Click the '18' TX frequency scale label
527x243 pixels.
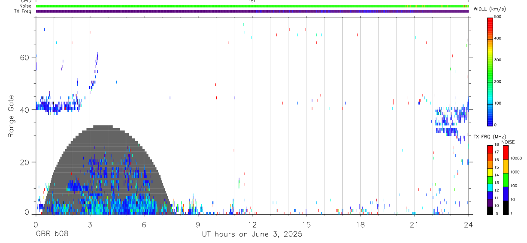pyautogui.click(x=496, y=145)
